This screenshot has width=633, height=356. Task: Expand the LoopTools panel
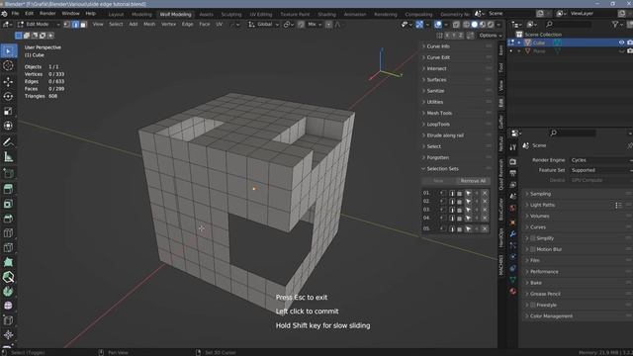point(456,125)
